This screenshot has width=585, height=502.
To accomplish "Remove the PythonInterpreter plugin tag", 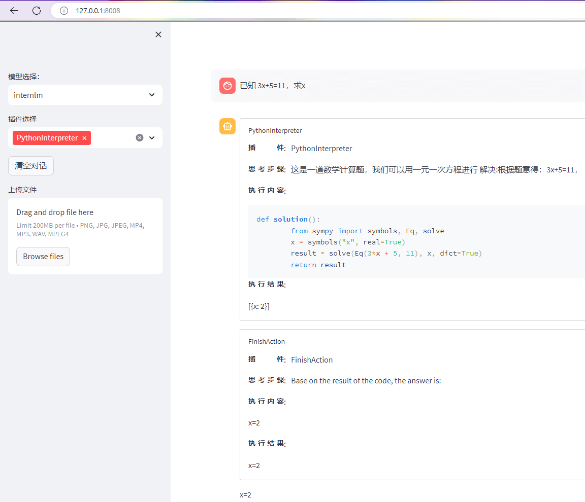I will point(84,138).
